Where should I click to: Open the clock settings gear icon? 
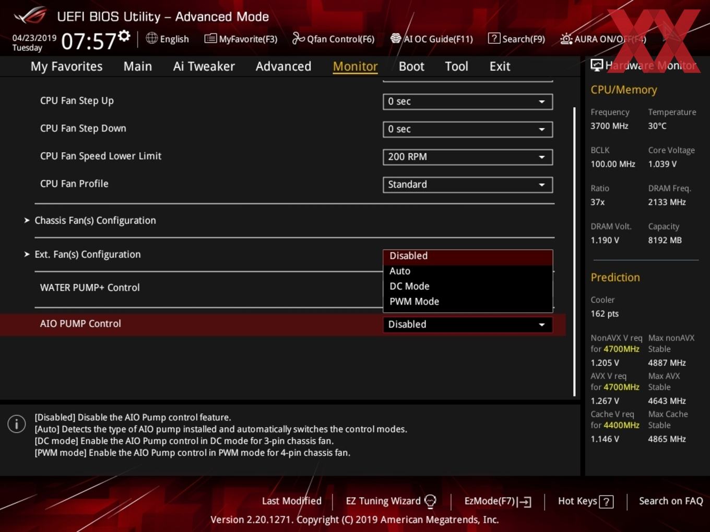pos(124,35)
